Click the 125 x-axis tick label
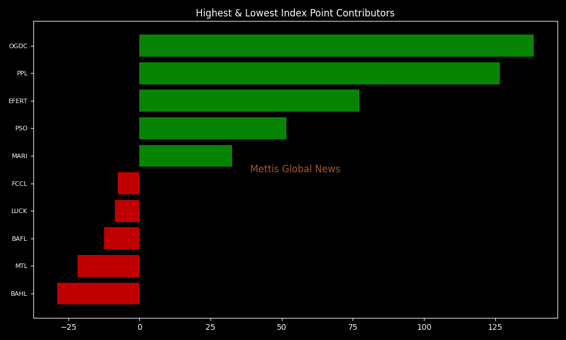The height and width of the screenshot is (340, 566). 495,328
